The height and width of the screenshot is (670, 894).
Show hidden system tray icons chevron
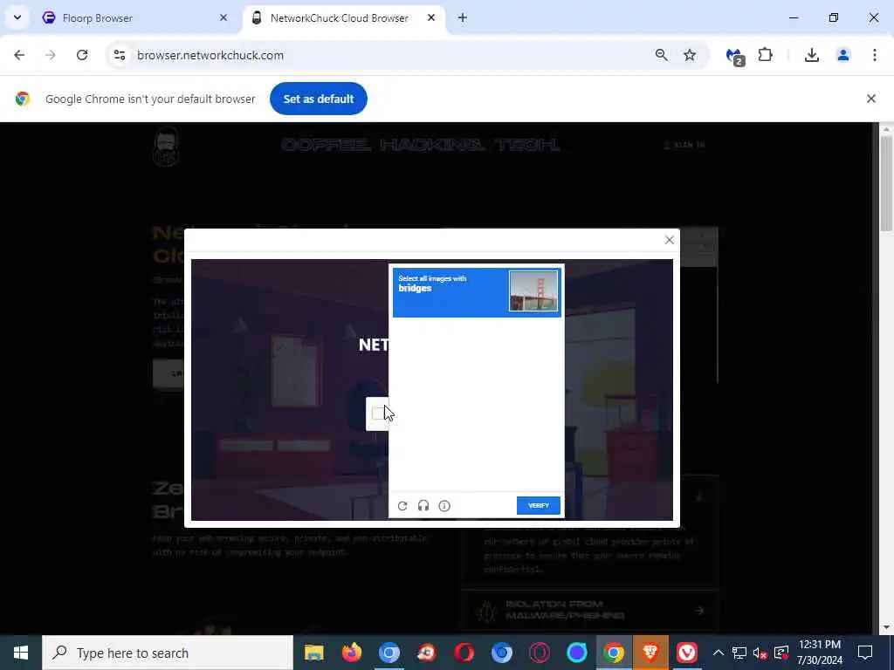click(719, 653)
